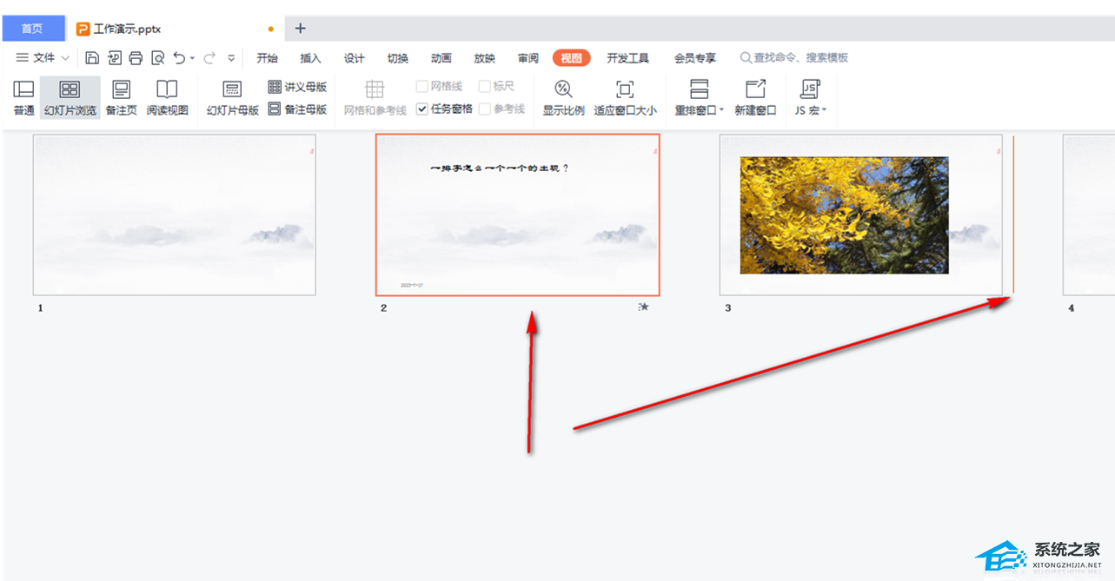Screen dimensions: 1115x581
Task: Switch to 备注页 notes page view
Action: [121, 98]
